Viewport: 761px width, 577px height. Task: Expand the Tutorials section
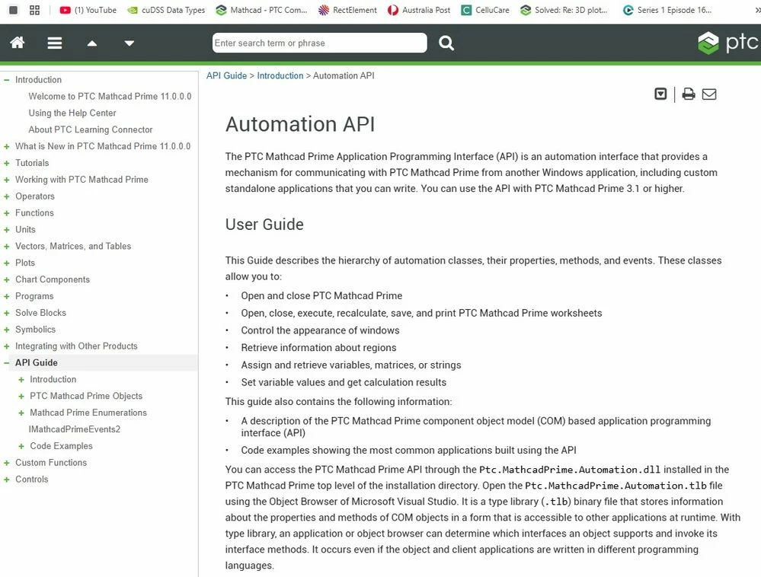click(6, 163)
